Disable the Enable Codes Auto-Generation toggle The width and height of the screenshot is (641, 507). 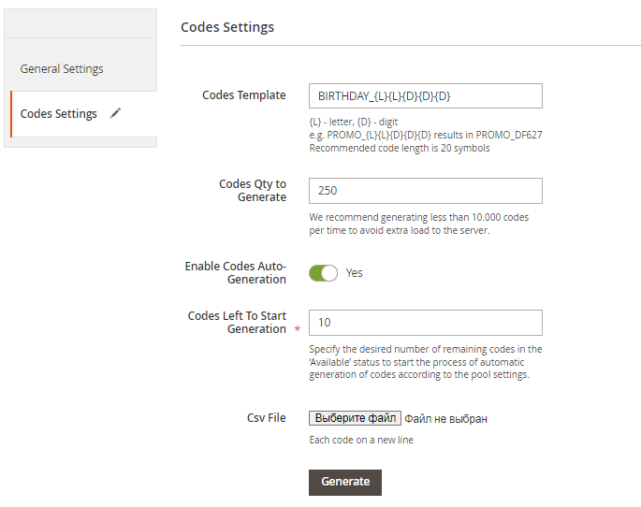(x=324, y=273)
